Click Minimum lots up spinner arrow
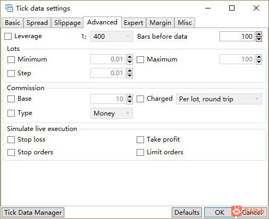 [x=130, y=57]
